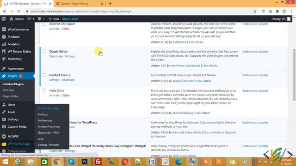Bookmark this page with the star
Viewport: 296px width, 166px height.
click(255, 11)
